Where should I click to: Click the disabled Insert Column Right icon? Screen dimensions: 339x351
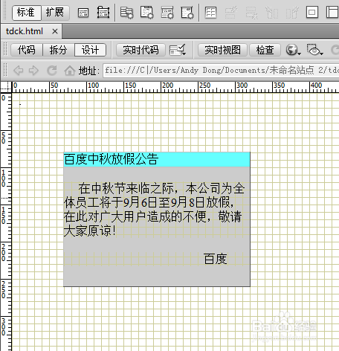tap(292, 13)
